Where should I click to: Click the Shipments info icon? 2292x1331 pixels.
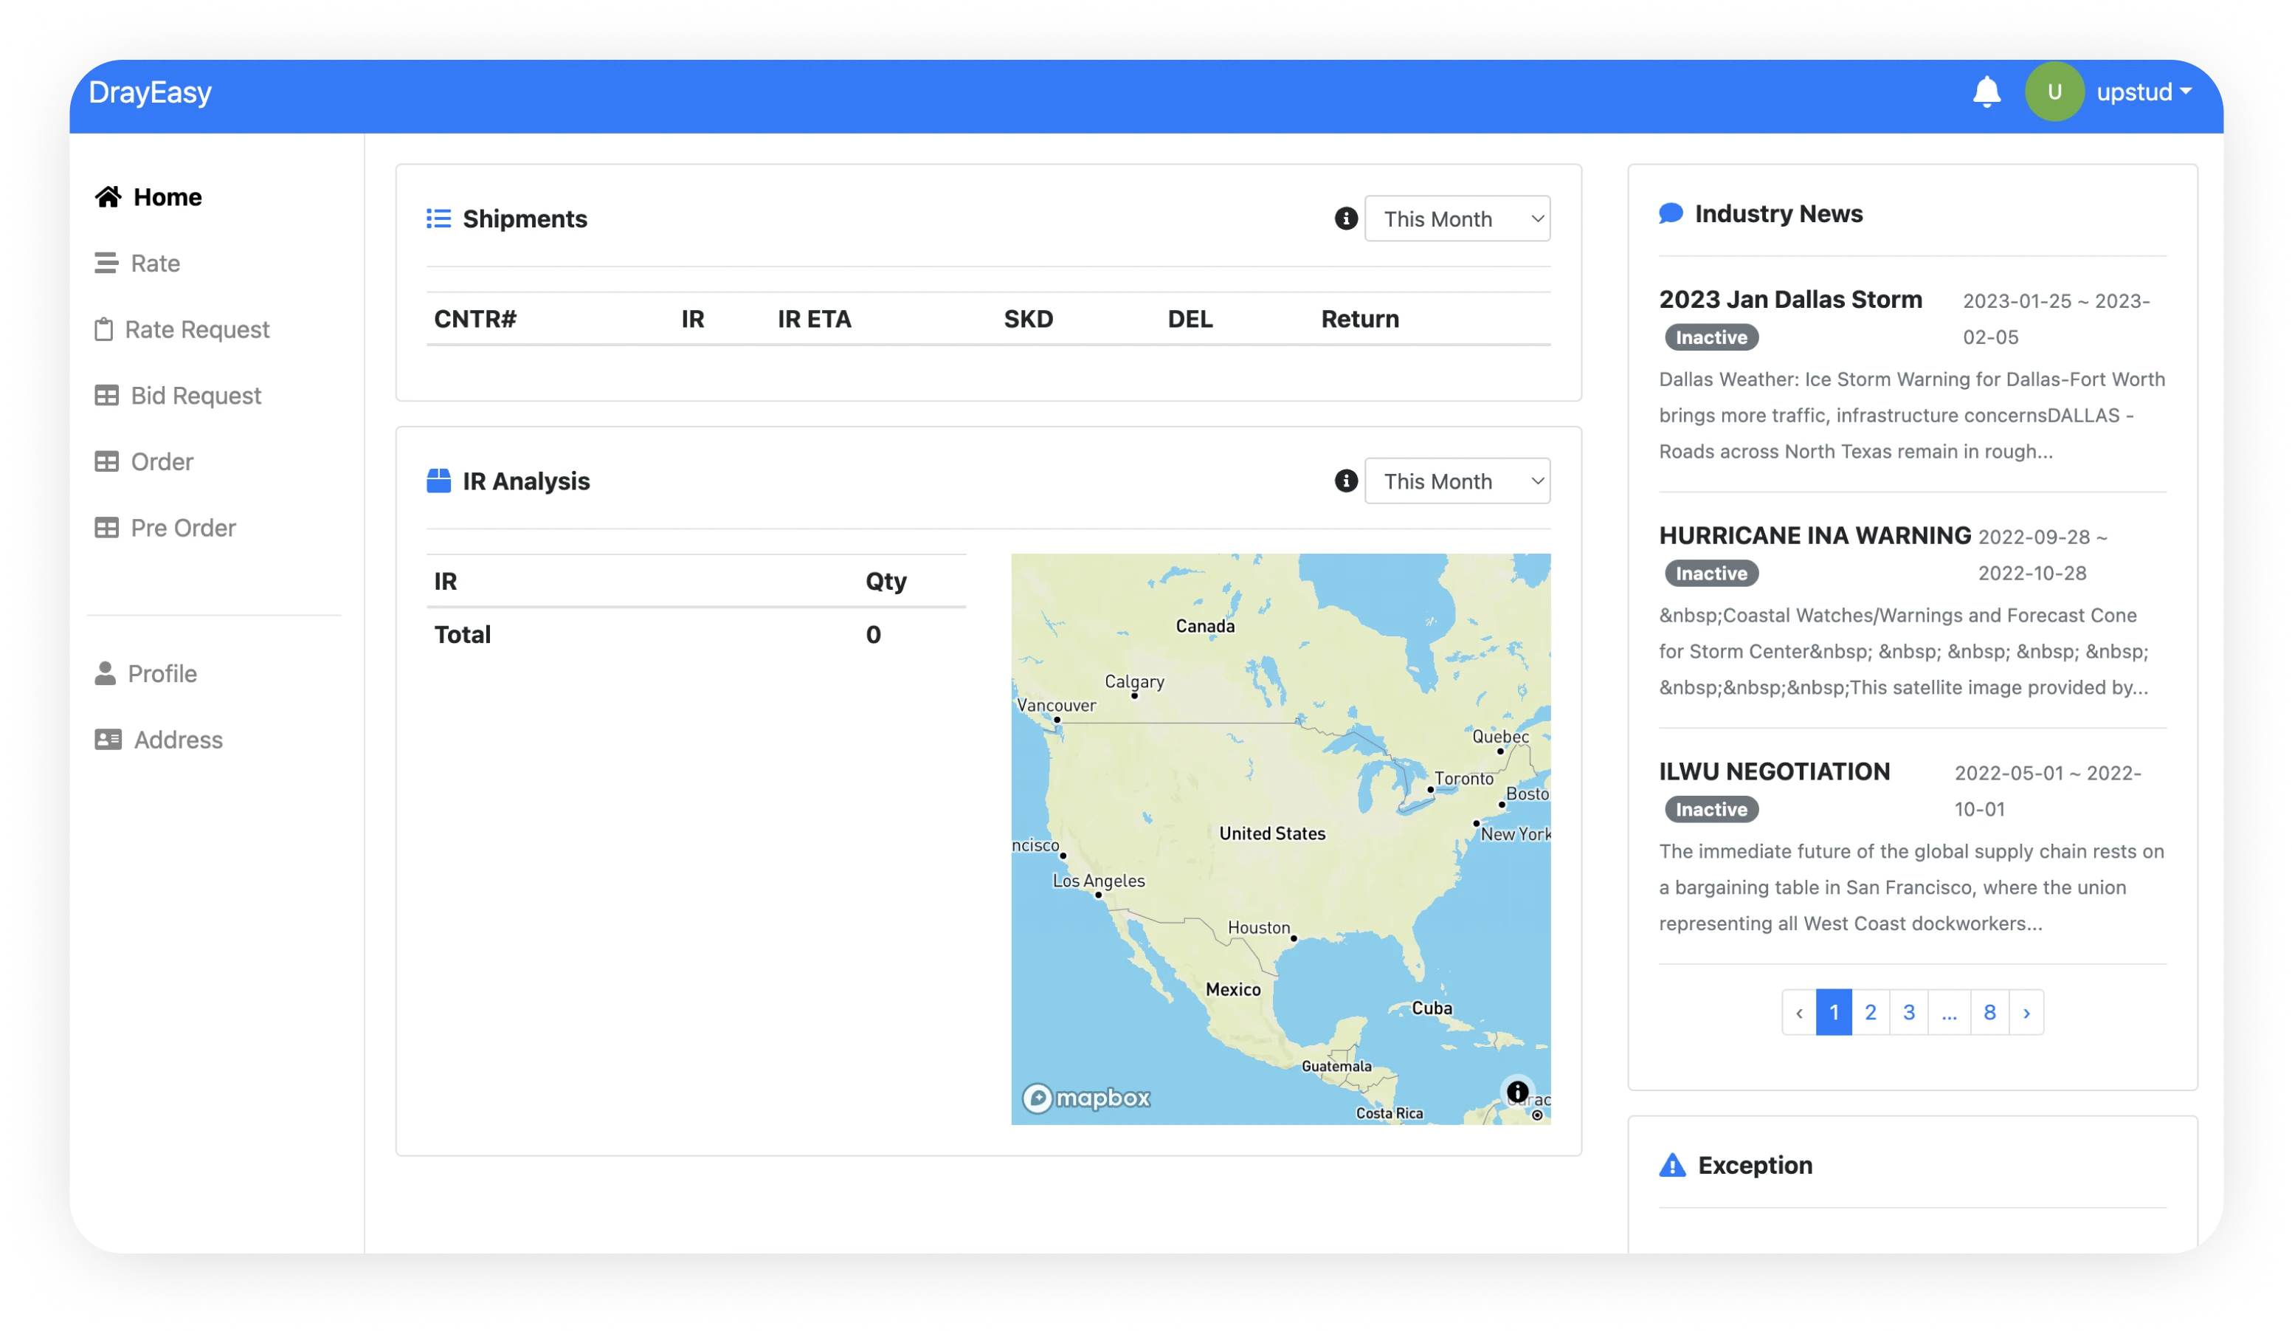pos(1346,219)
